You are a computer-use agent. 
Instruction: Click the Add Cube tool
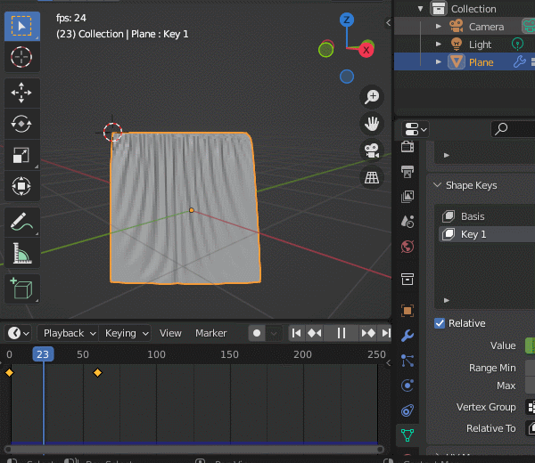click(22, 288)
